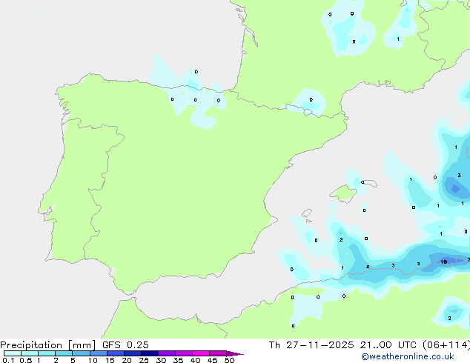This screenshot has height=363, width=470.
Task: Select the 10–15 mm legend swatch
Action: coord(98,353)
